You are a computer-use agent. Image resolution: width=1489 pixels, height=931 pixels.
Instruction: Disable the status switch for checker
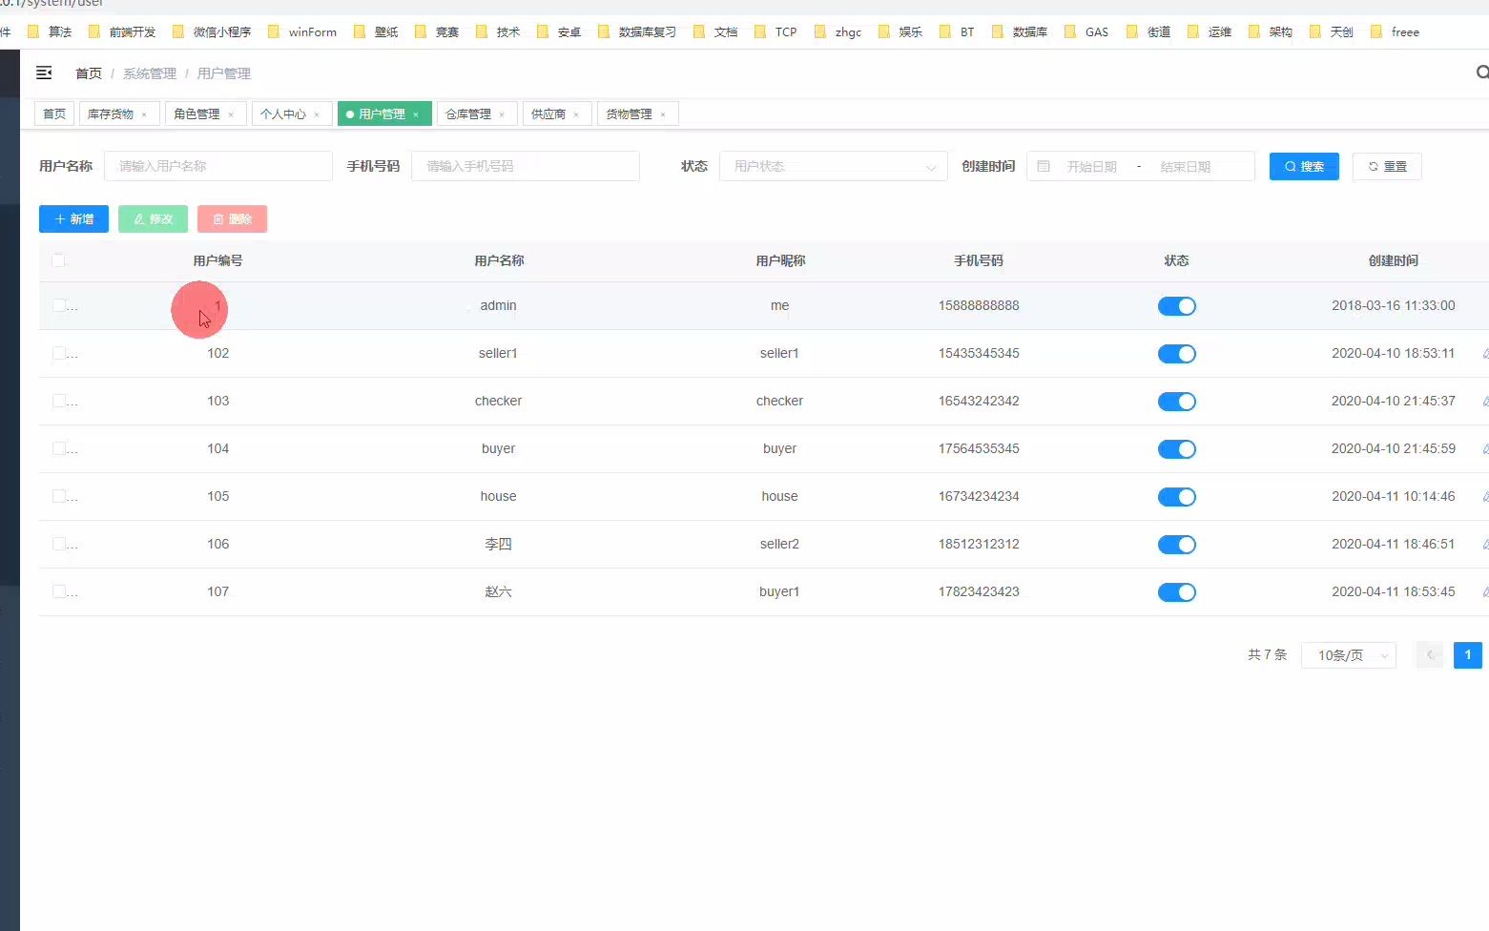click(1176, 402)
